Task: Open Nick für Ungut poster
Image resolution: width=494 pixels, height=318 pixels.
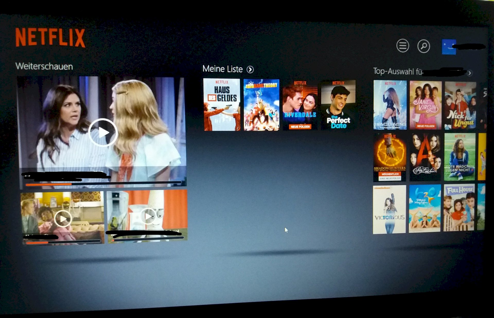Action: pyautogui.click(x=460, y=105)
